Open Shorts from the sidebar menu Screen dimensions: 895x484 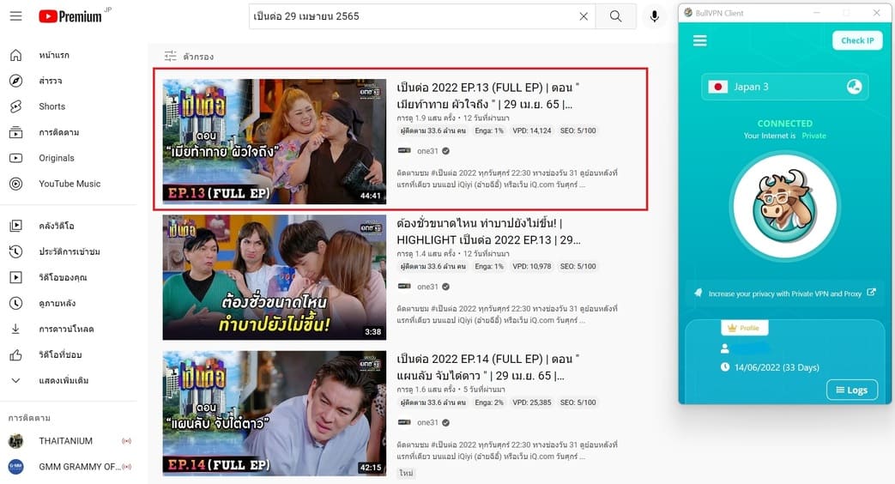[52, 106]
